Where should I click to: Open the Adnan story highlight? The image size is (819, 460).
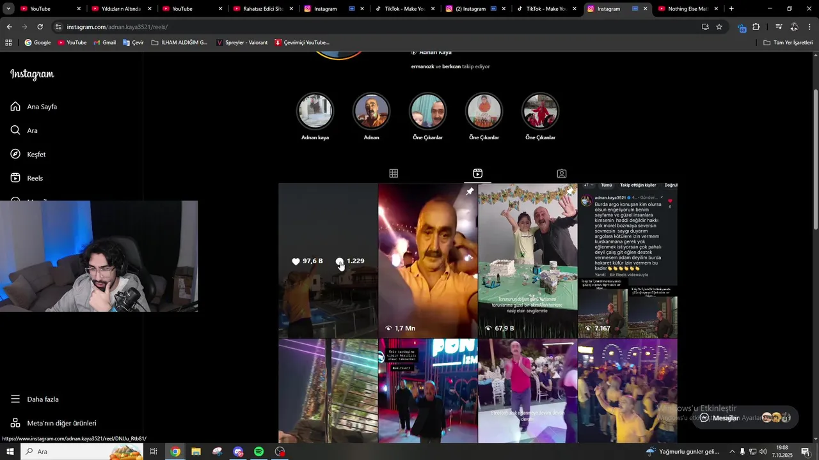click(371, 111)
